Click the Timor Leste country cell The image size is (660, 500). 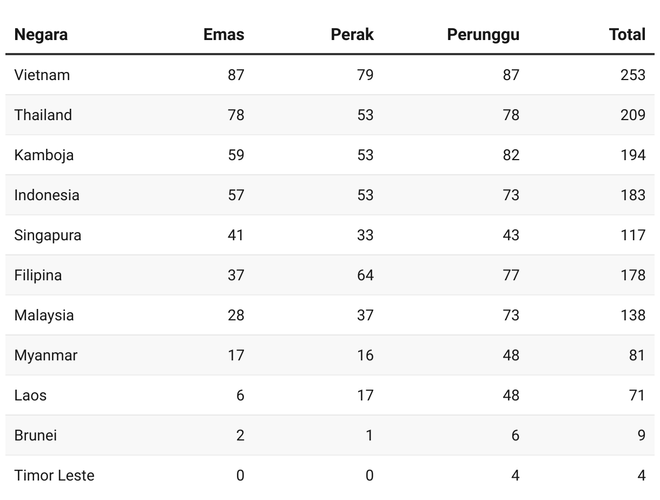[x=55, y=475]
